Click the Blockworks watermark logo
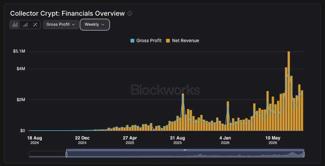The width and height of the screenshot is (325, 166). pos(165,90)
